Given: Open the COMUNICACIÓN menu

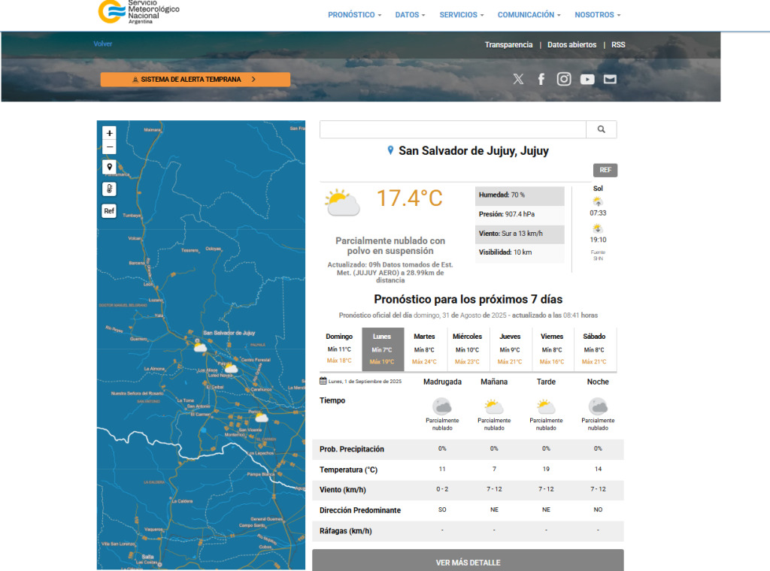Looking at the screenshot, I should point(529,15).
